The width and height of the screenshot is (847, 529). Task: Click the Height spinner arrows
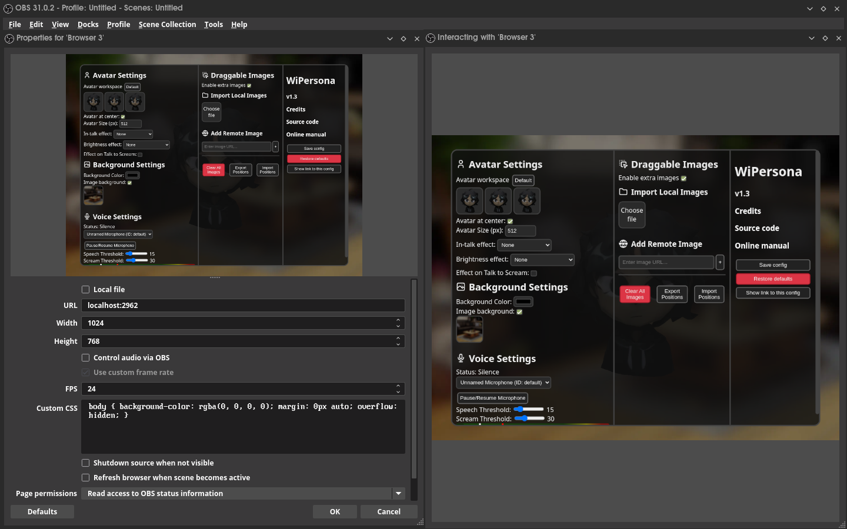(x=398, y=341)
